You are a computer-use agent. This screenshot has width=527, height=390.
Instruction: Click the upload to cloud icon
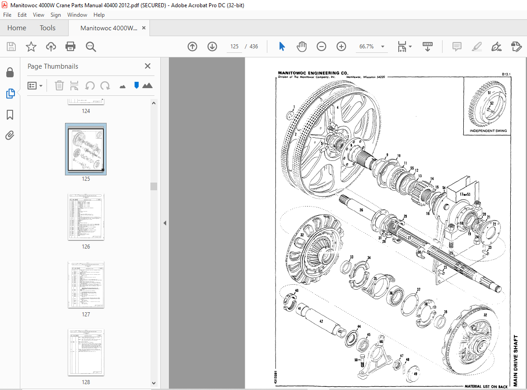(51, 47)
